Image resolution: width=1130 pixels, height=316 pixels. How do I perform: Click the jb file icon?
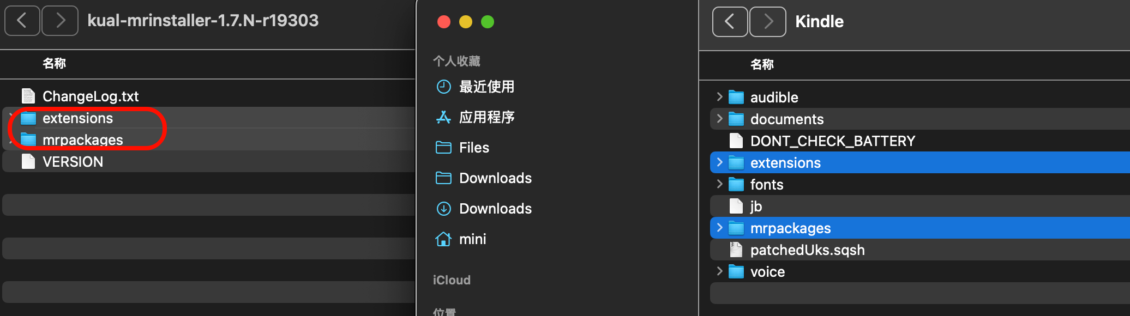736,206
